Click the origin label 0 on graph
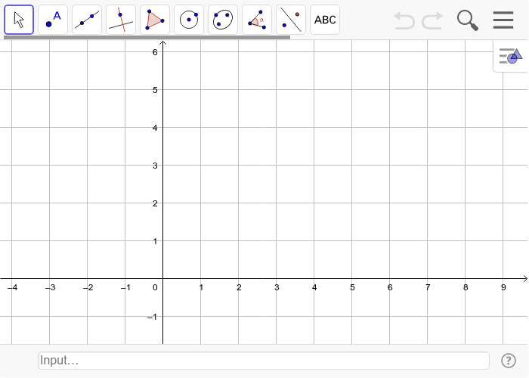The width and height of the screenshot is (529, 378). pos(155,287)
